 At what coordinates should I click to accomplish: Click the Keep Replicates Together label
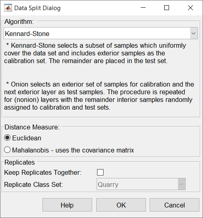click(43, 173)
